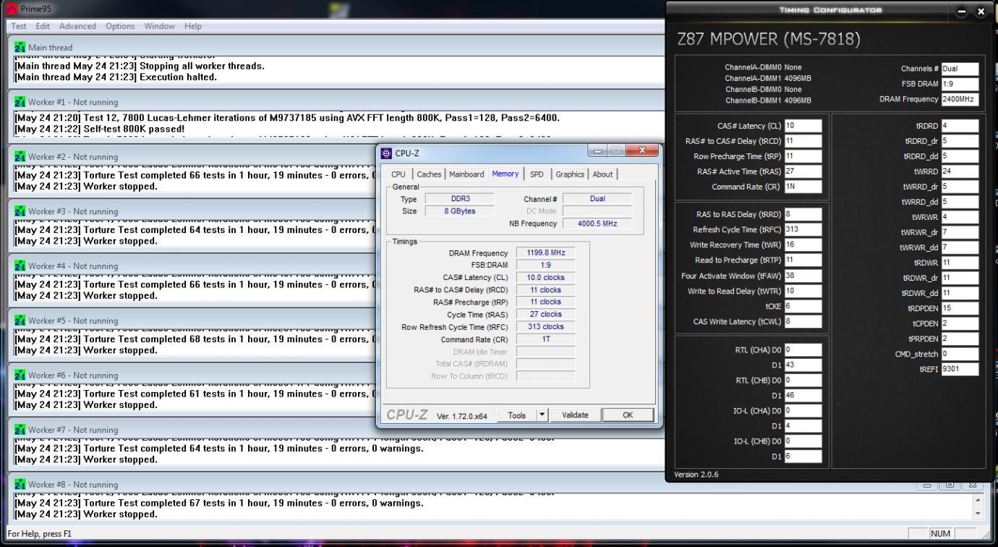Click the Refresh Cycle Time (tRFC) field in Timing Configurator
Screen dimensions: 998x547
click(803, 229)
